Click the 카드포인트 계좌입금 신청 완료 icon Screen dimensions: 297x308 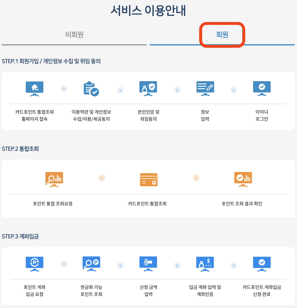pyautogui.click(x=262, y=264)
